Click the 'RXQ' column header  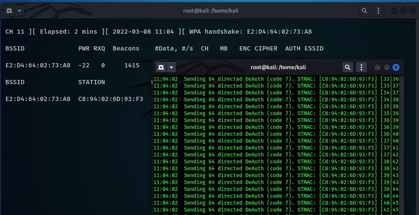pos(99,49)
